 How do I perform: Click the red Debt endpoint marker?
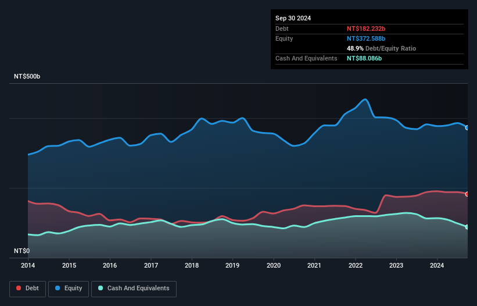467,194
